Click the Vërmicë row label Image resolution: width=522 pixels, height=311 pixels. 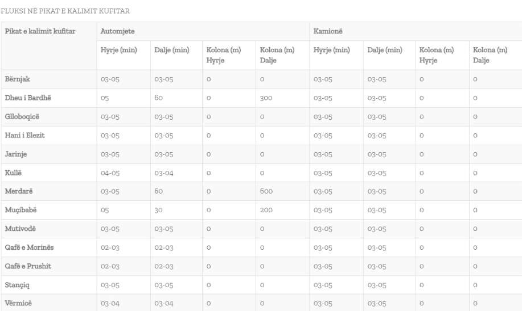pos(18,303)
